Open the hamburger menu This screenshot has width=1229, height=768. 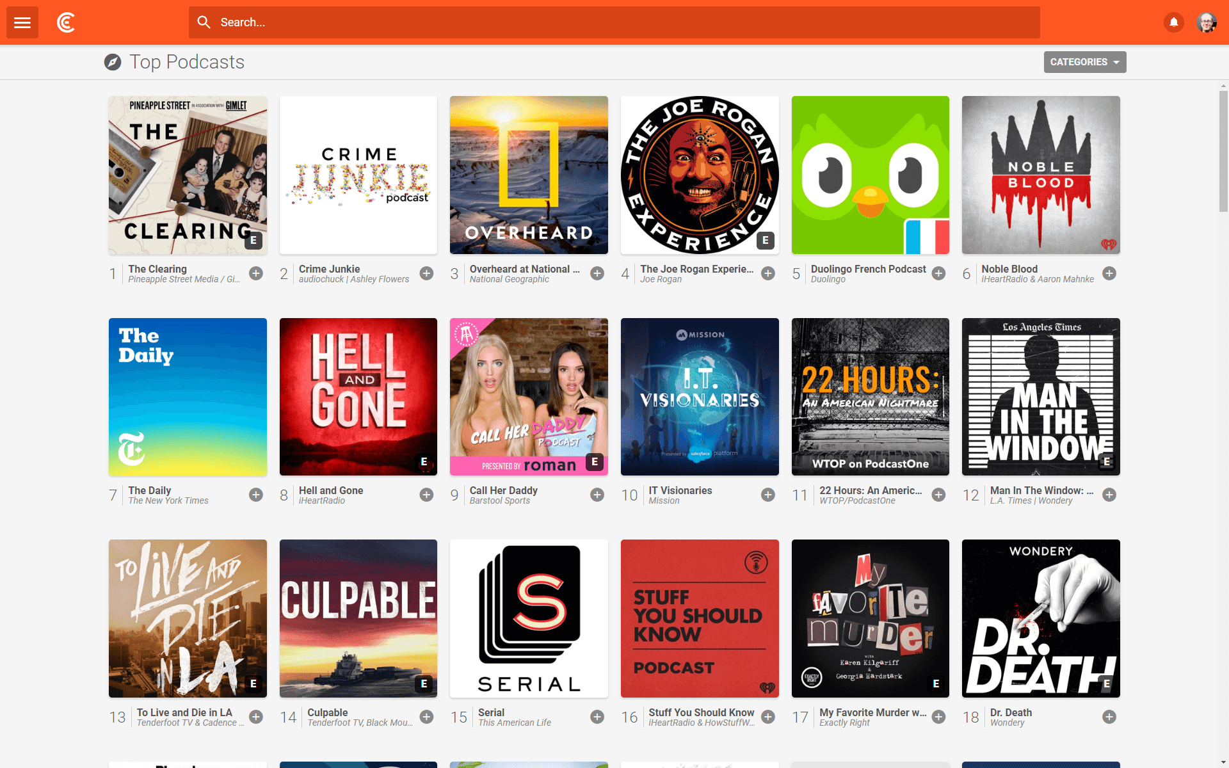[22, 22]
